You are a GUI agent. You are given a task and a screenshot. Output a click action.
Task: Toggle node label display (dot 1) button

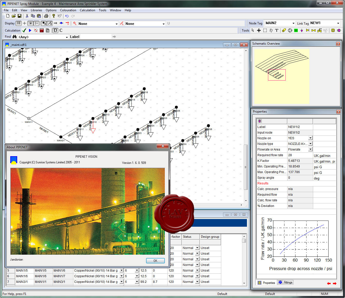pyautogui.click(x=44, y=23)
